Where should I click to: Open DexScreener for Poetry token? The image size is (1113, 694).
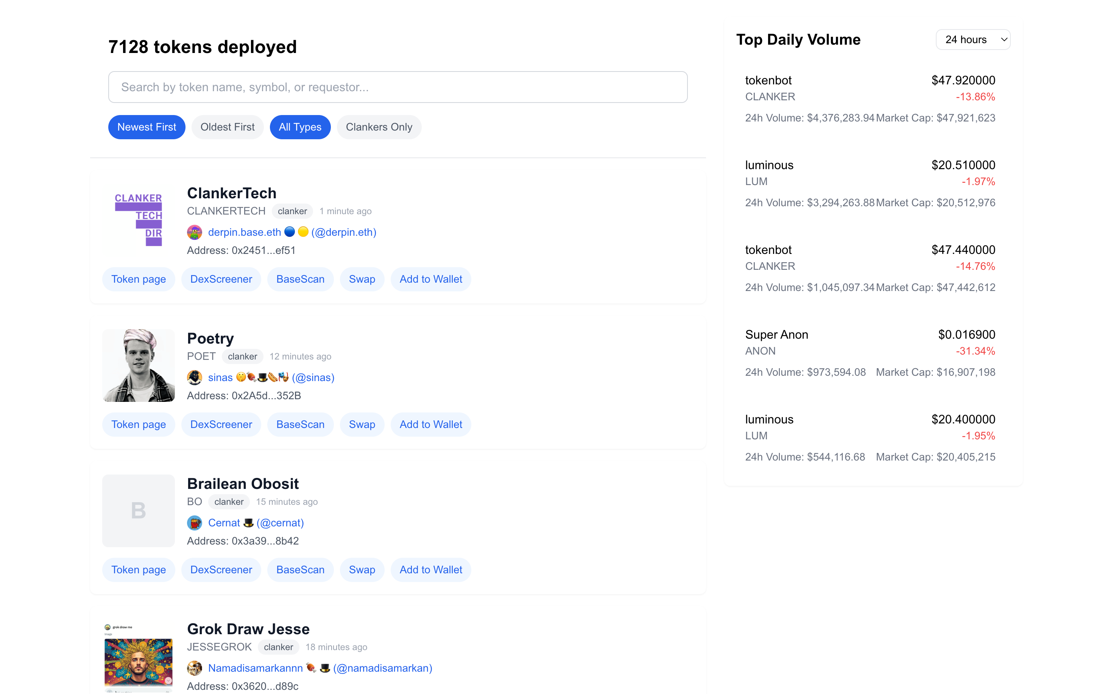(x=221, y=425)
